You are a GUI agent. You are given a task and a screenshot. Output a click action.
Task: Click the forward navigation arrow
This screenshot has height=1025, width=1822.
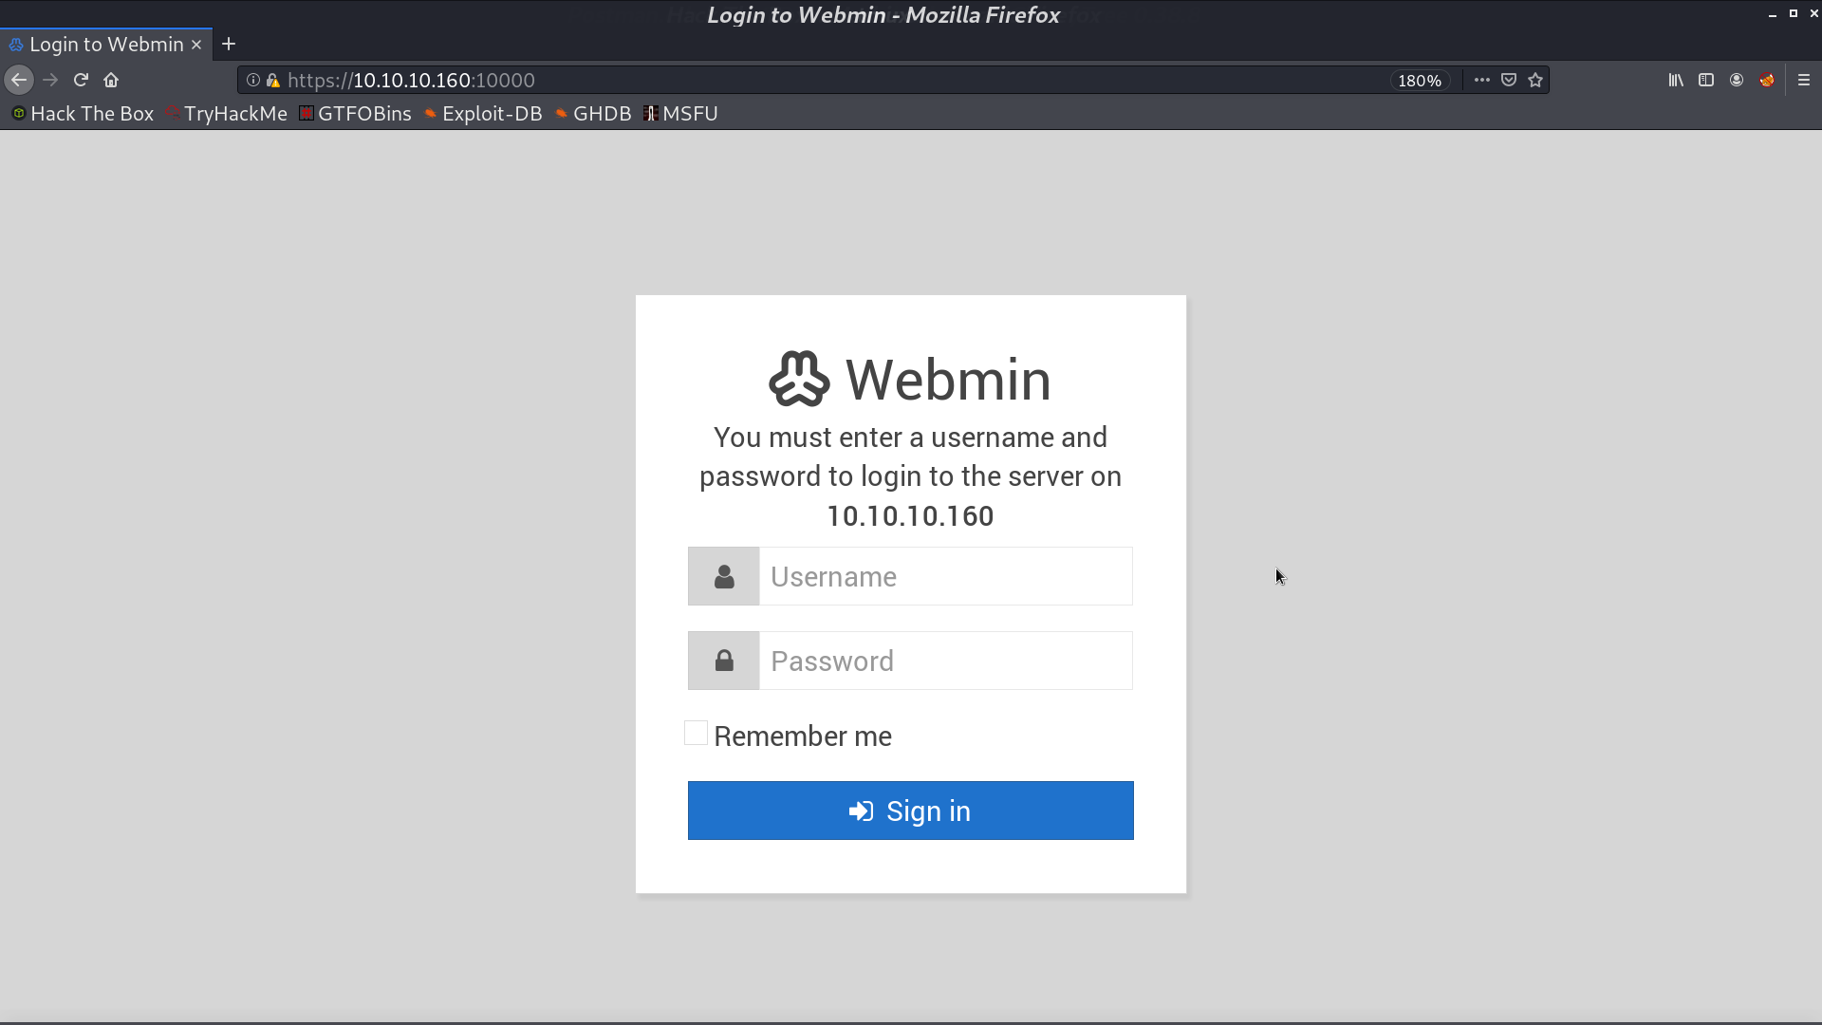[50, 81]
